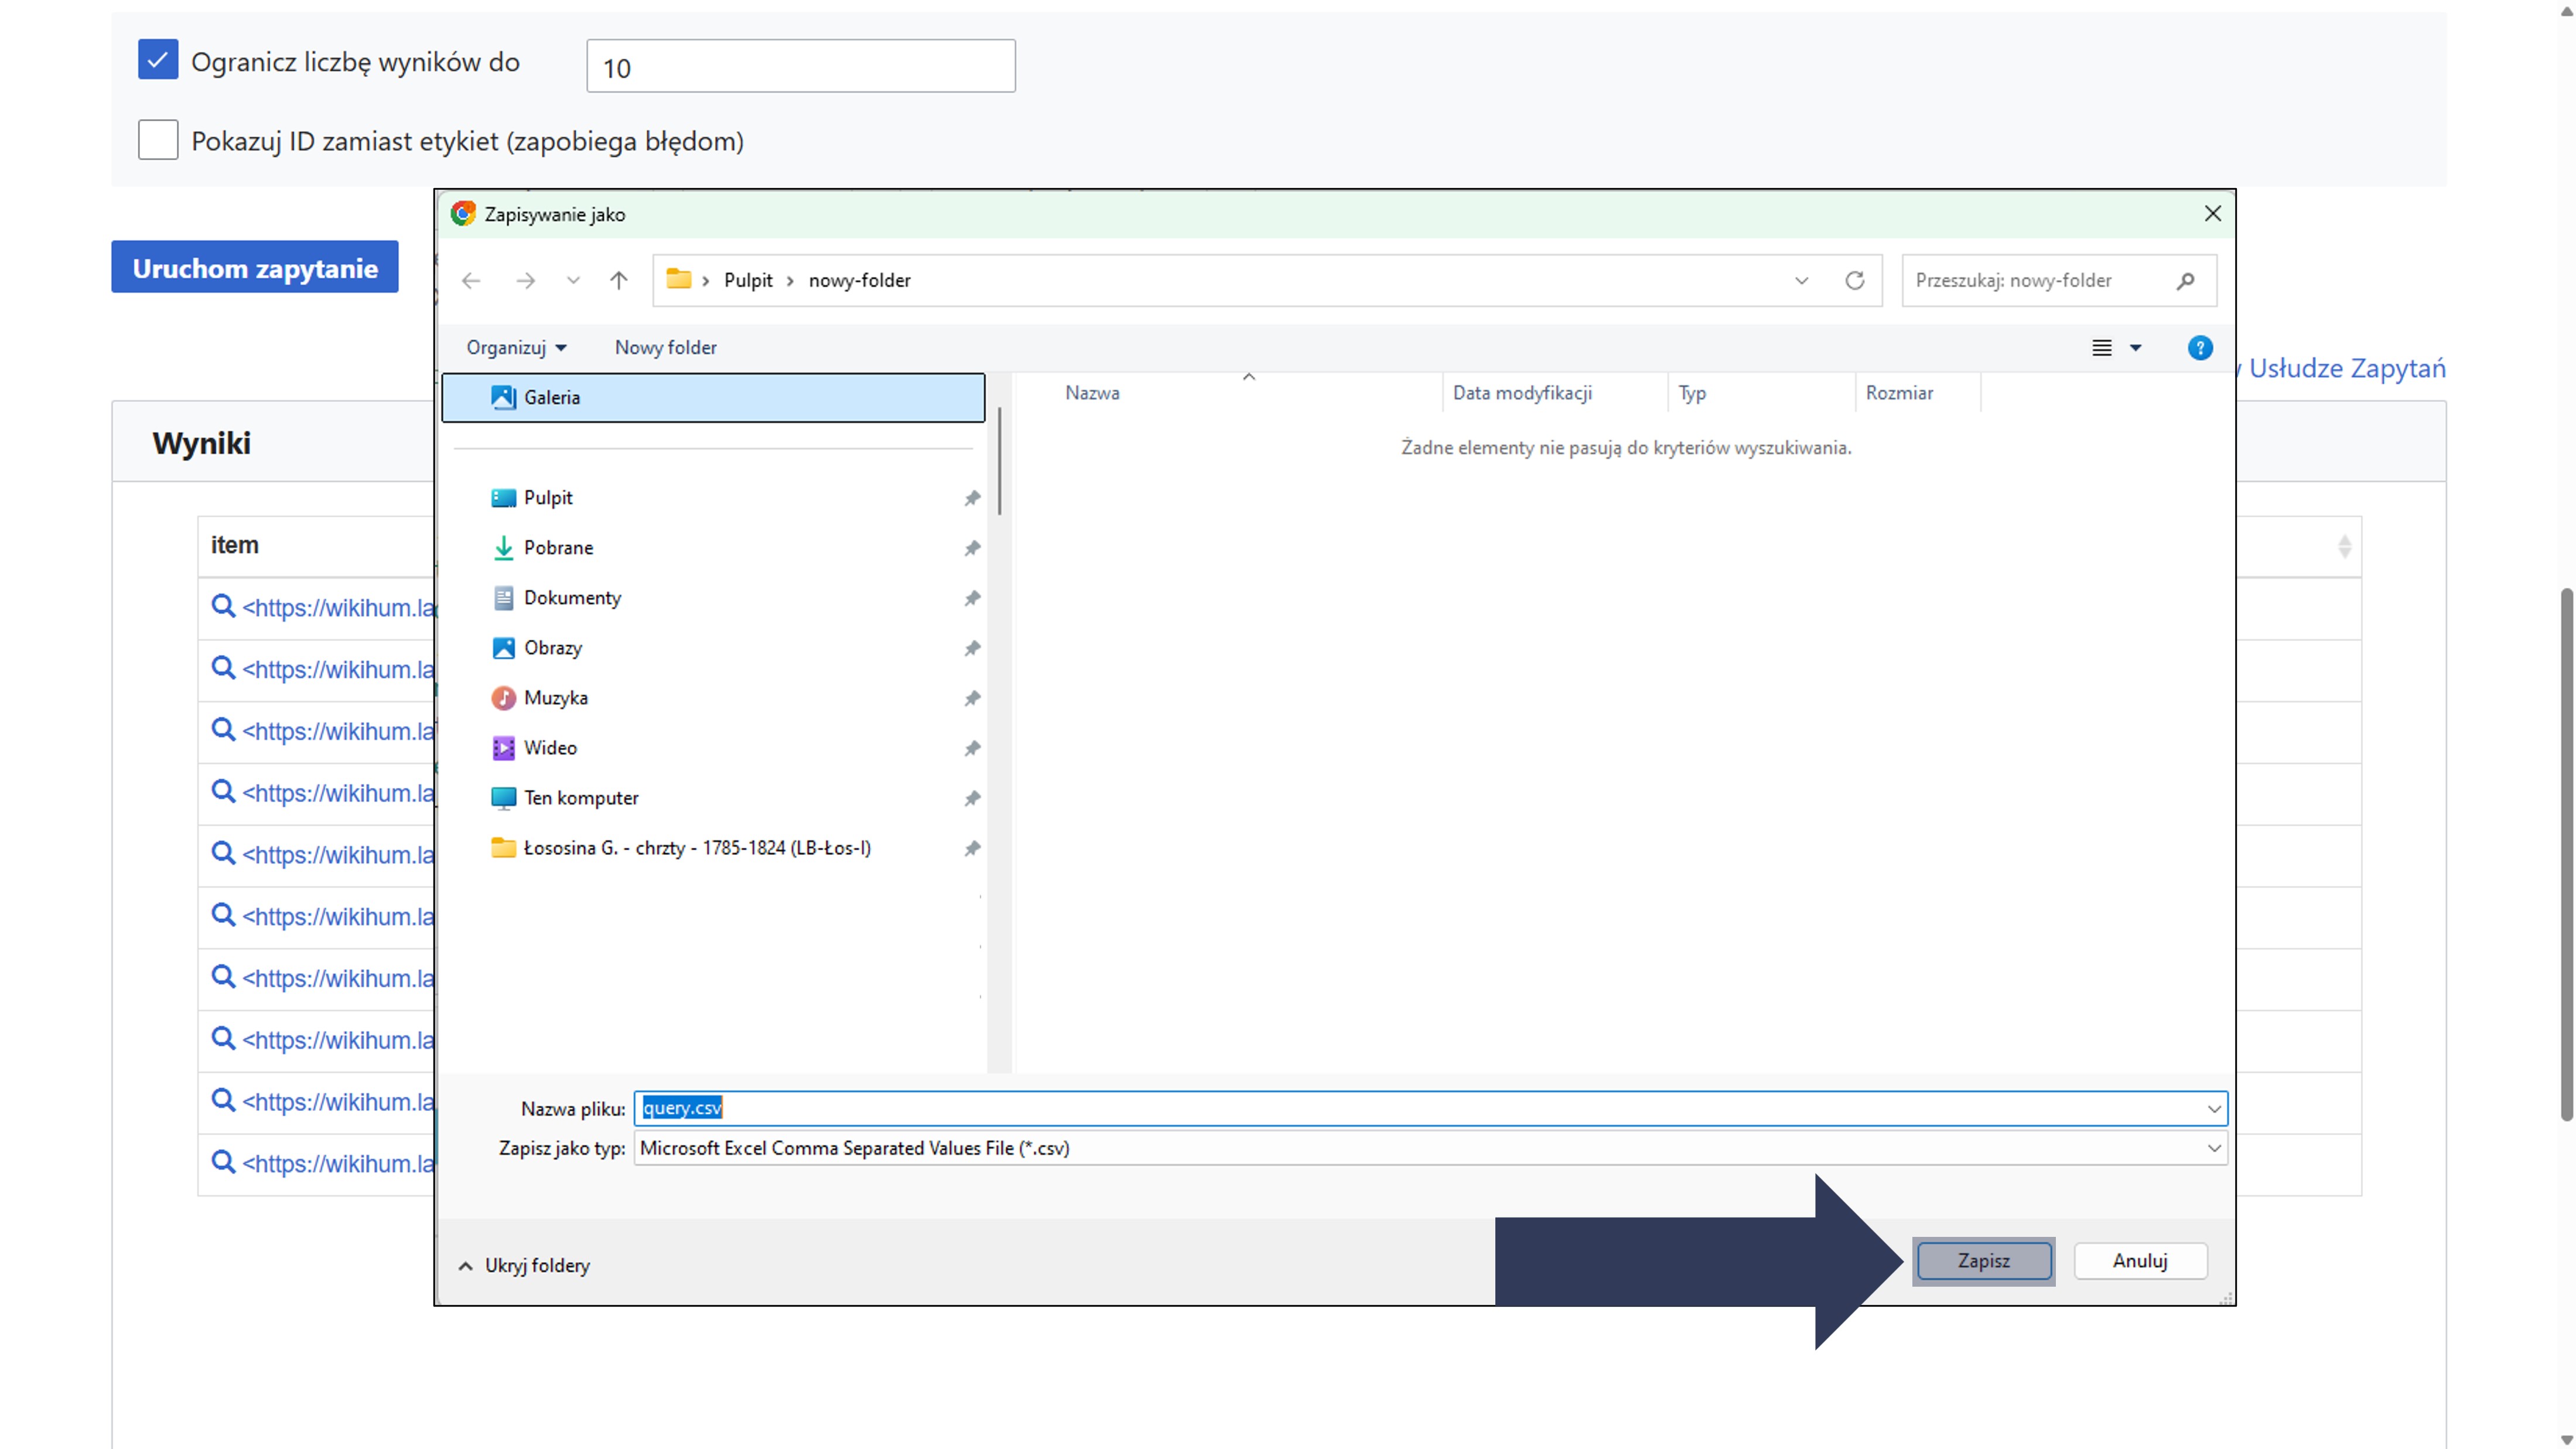Click the Back navigation arrow
The image size is (2576, 1449).
point(471,280)
